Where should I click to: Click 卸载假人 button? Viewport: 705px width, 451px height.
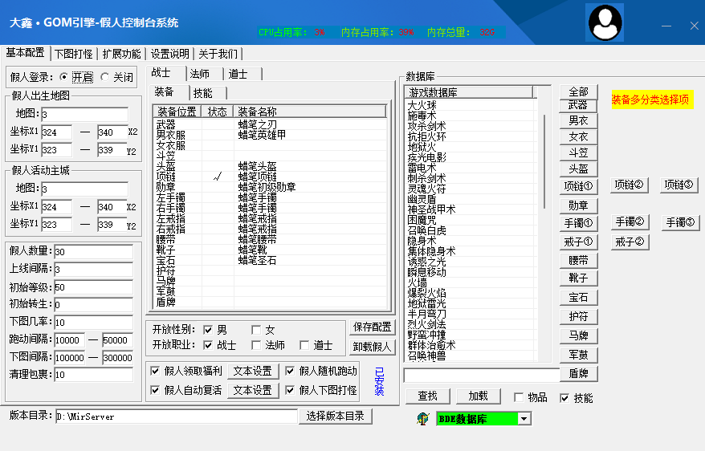pos(373,347)
